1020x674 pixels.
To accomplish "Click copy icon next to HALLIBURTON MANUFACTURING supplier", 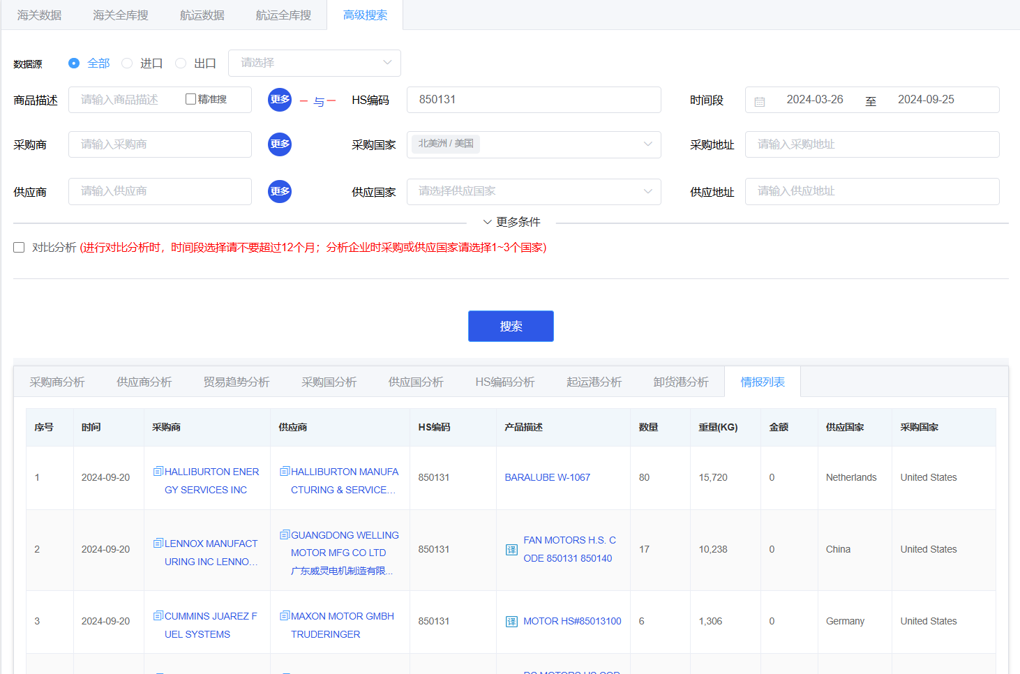I will (x=285, y=472).
